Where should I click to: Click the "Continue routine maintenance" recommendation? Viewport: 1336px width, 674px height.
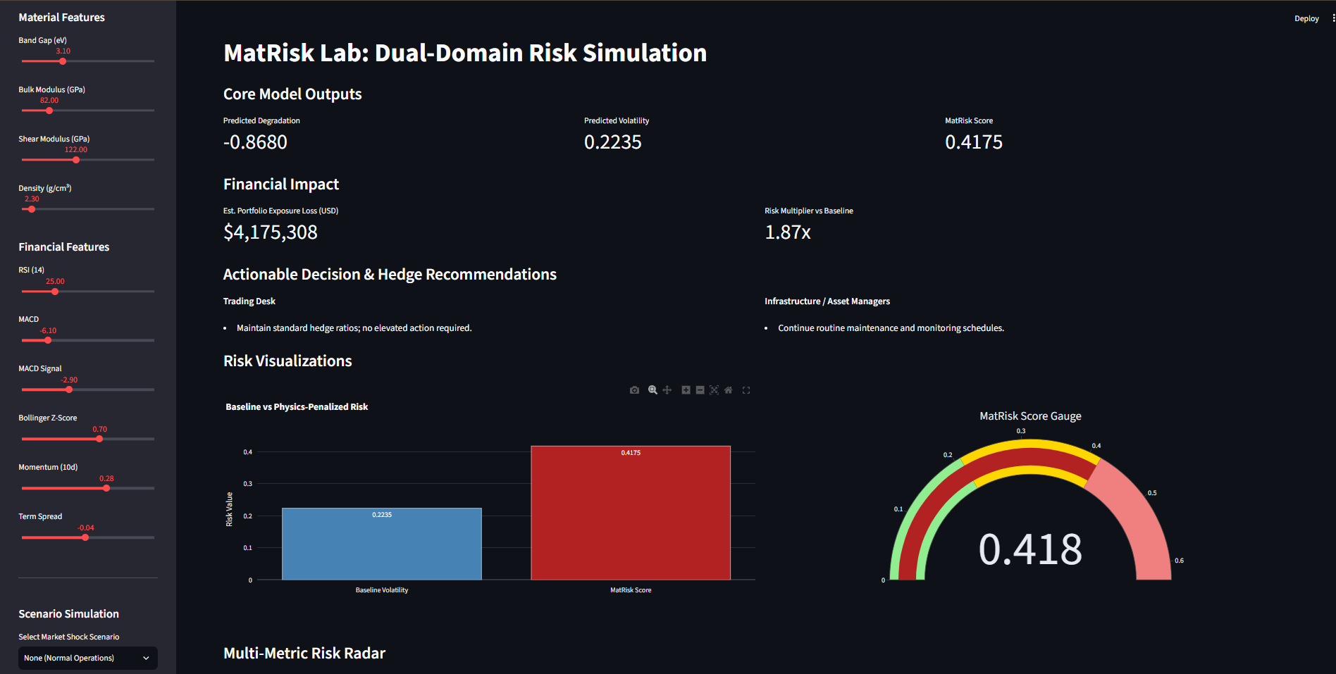tap(891, 328)
